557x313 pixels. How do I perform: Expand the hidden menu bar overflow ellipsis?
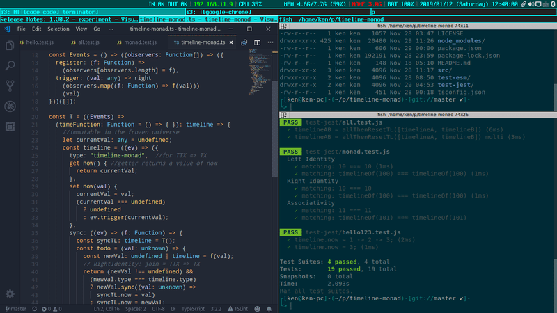coord(111,29)
